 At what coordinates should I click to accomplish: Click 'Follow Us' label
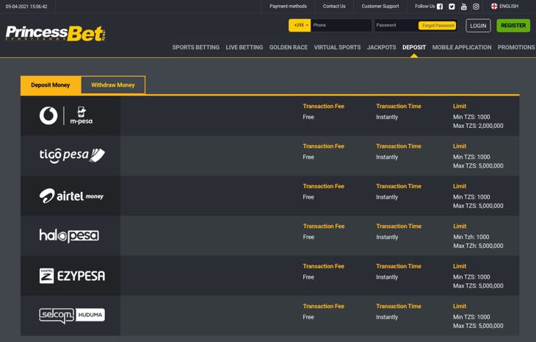424,6
